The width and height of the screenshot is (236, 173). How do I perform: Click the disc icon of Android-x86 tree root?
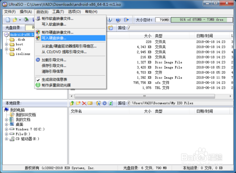(x=6, y=34)
